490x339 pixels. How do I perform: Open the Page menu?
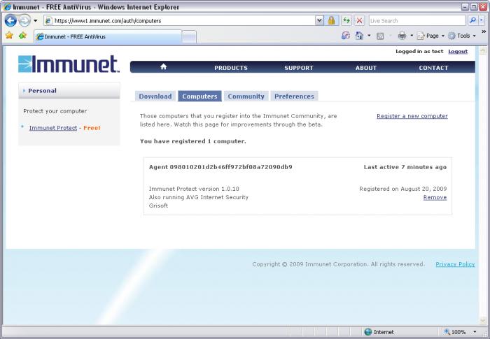[431, 36]
